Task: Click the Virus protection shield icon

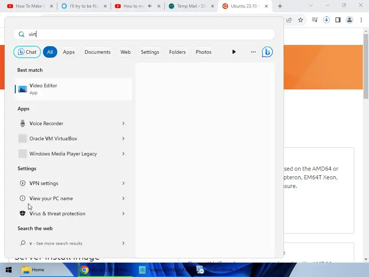Action: (23, 214)
